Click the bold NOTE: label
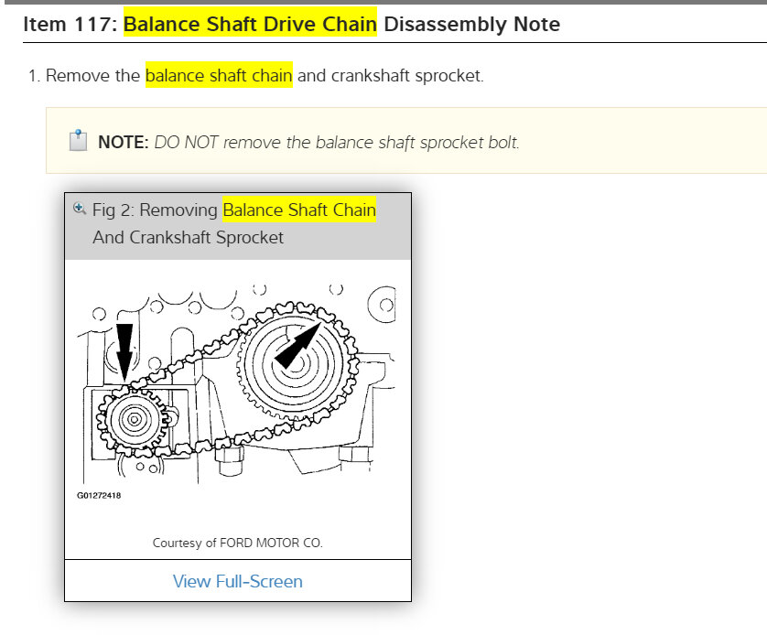Viewport: 767px width, 635px height. [x=123, y=142]
